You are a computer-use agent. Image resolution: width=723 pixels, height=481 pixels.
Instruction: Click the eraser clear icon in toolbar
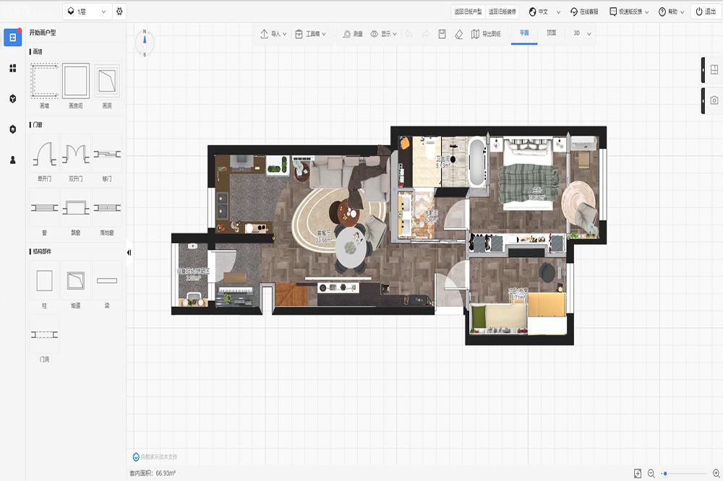point(458,34)
